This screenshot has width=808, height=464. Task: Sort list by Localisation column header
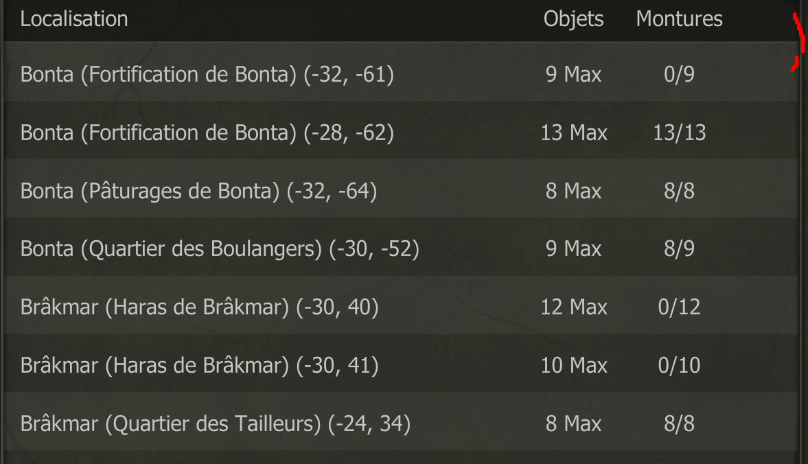click(73, 19)
